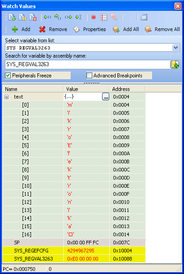
Task: Select array element [12] row
Action: point(74,202)
